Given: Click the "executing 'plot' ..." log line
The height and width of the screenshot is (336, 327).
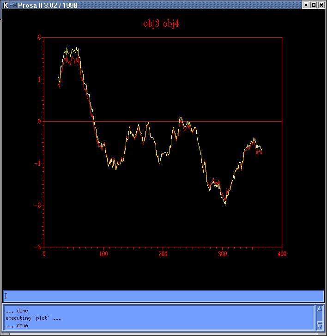Looking at the screenshot, I should coord(33,318).
